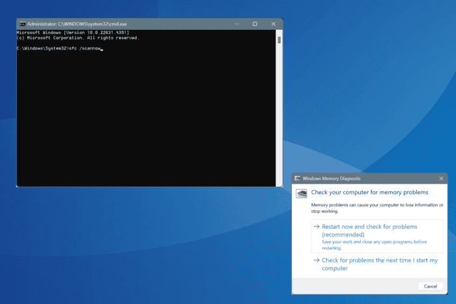Image resolution: width=456 pixels, height=304 pixels.
Task: Click the arrow beside Restart now option
Action: coord(317,227)
